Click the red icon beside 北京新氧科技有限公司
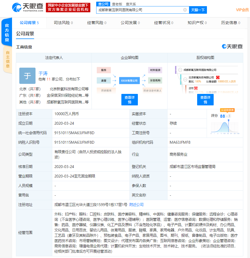The height and width of the screenshot is (258, 250). pyautogui.click(x=218, y=77)
